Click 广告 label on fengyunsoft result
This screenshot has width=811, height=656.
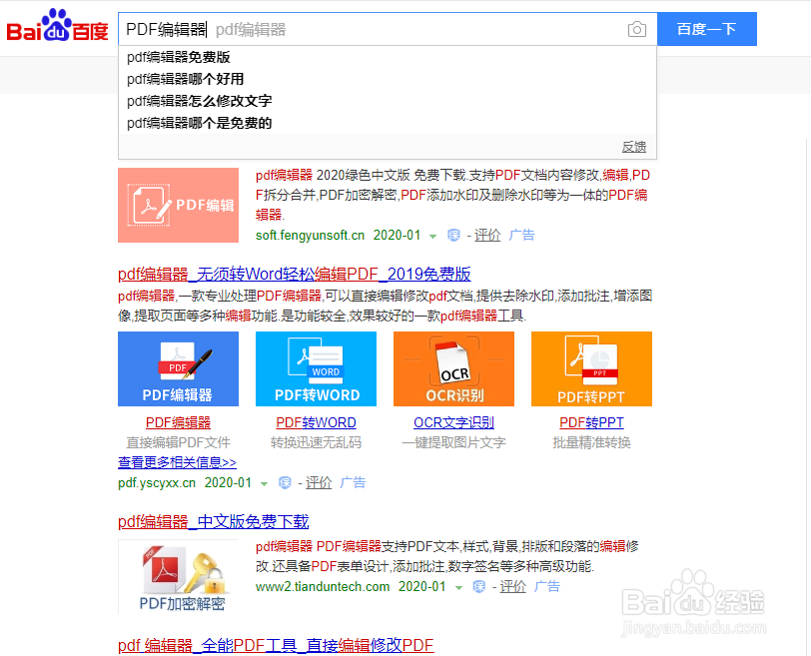521,236
